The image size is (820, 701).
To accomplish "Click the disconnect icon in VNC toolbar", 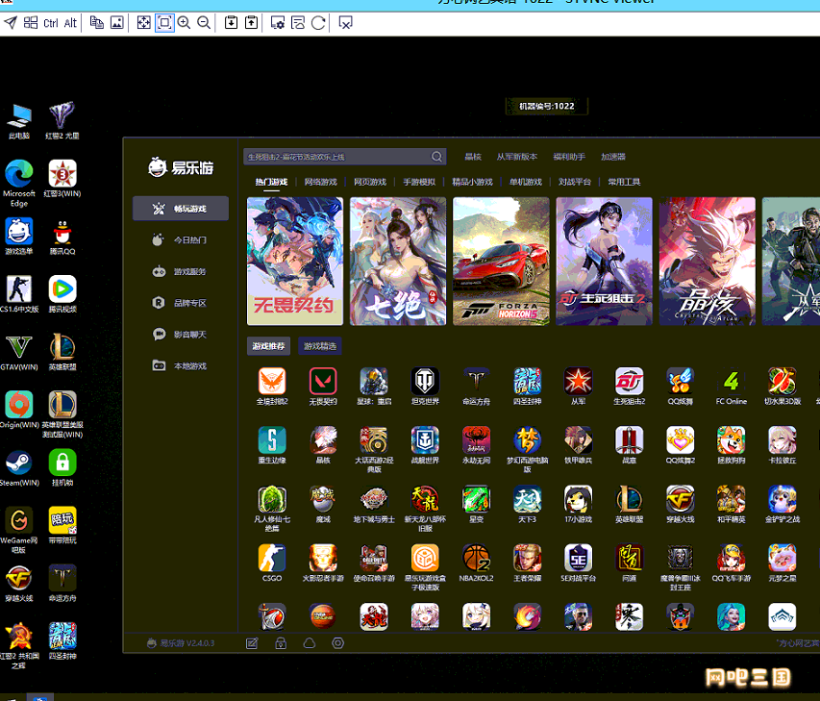I will [x=345, y=22].
